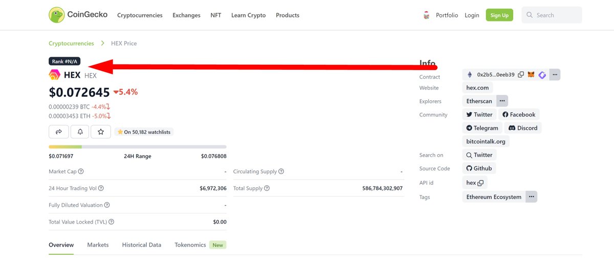614x258 pixels.
Task: Click the 24 hour volume value $6,972,306
Action: point(213,188)
